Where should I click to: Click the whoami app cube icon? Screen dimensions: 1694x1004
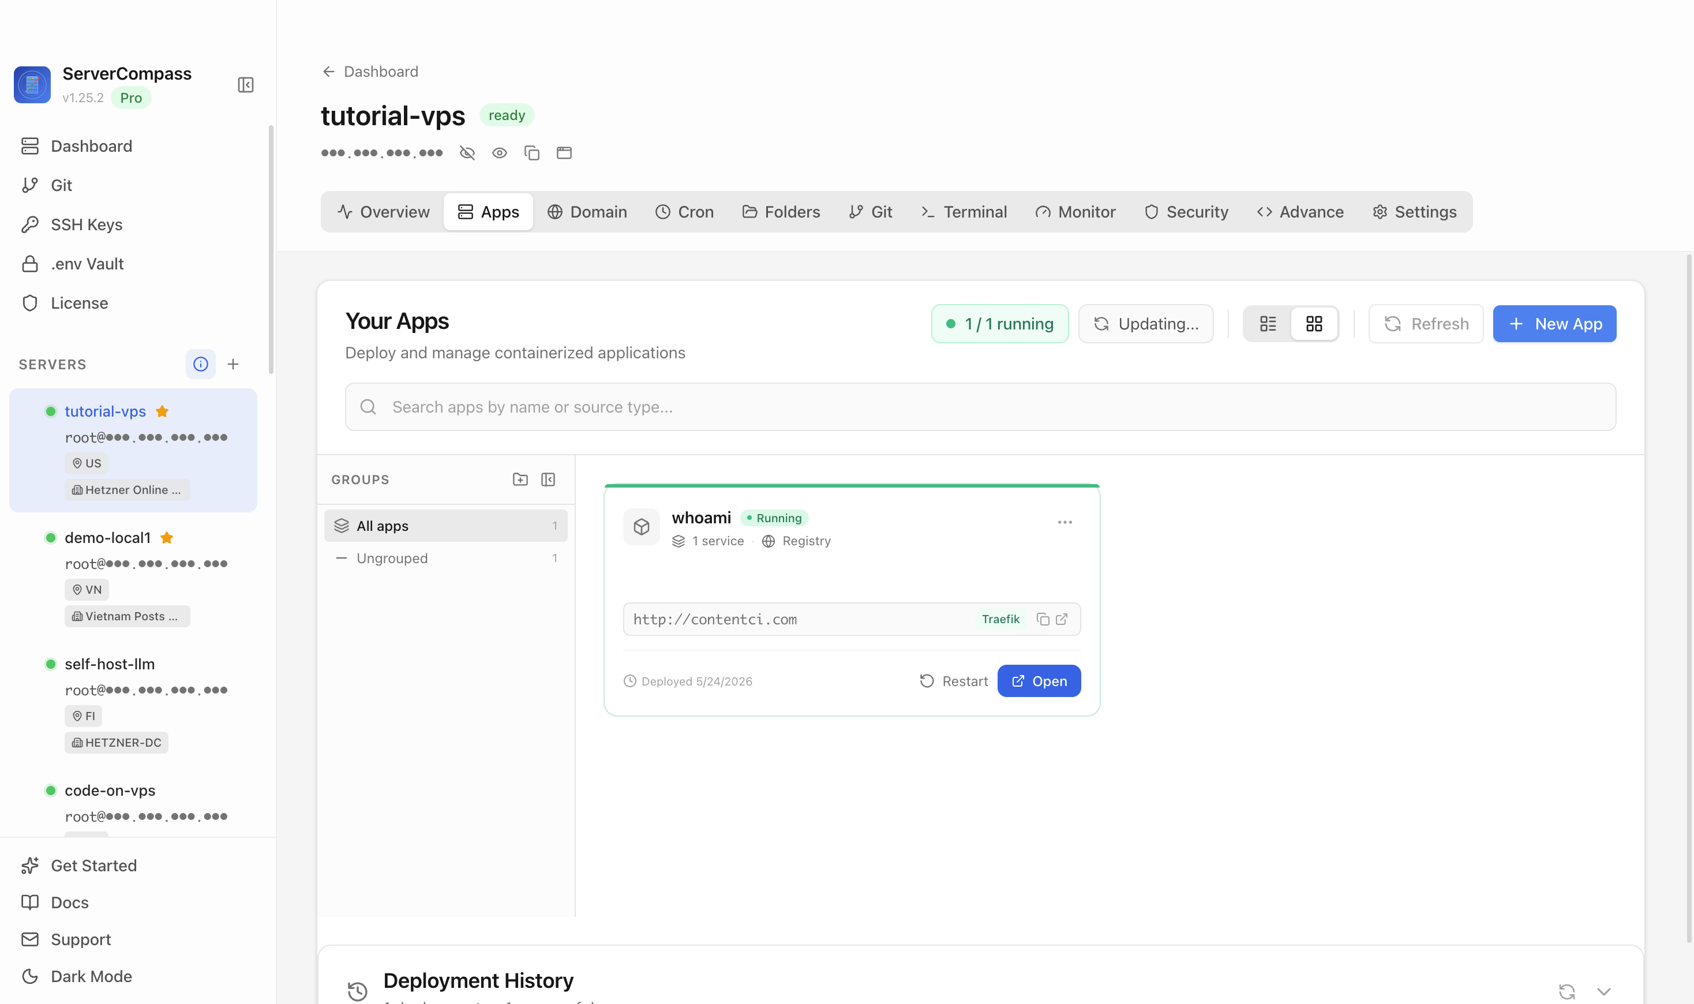point(642,527)
